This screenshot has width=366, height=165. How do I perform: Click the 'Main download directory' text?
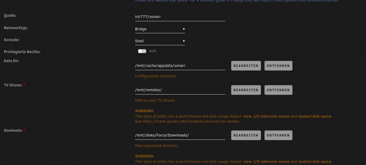[156, 146]
